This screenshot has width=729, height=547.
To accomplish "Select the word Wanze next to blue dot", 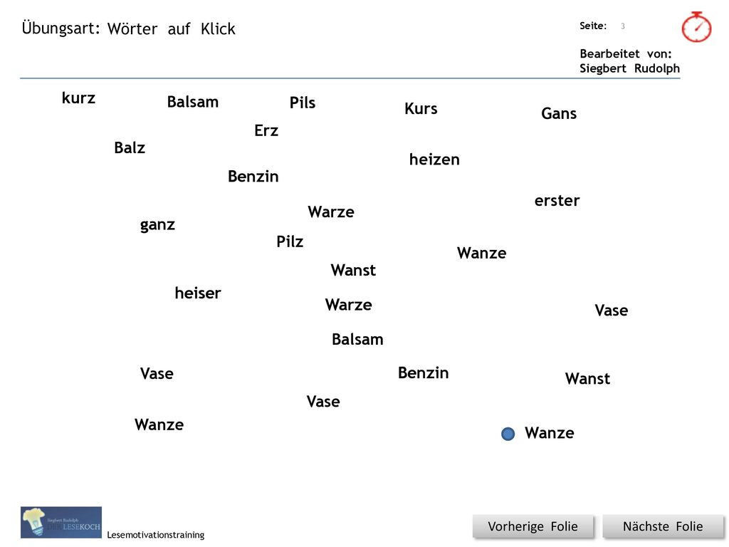I will 549,433.
